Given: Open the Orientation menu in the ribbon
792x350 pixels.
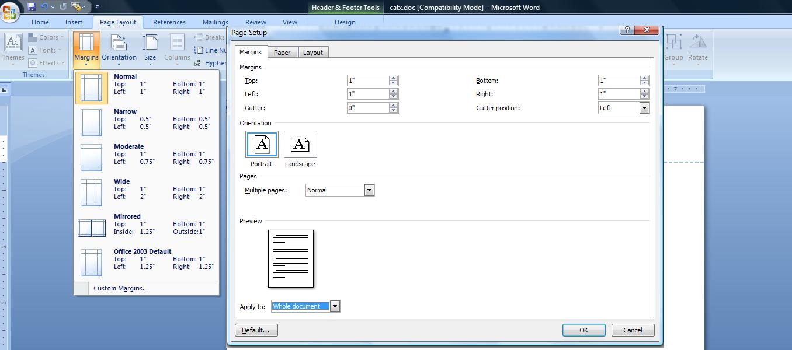Looking at the screenshot, I should click(119, 50).
